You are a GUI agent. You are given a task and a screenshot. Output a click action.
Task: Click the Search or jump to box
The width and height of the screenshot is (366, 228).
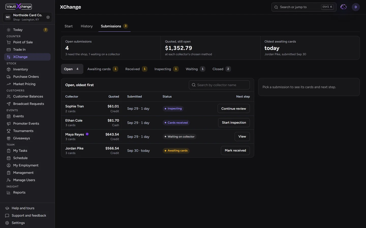pyautogui.click(x=304, y=7)
